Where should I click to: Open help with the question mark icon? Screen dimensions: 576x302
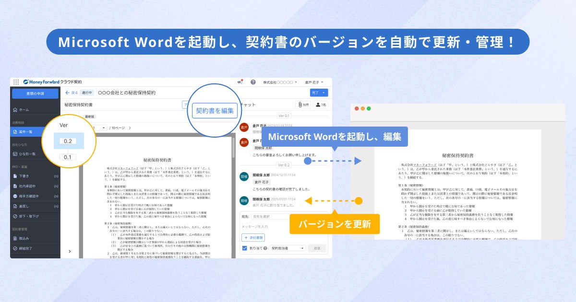[x=253, y=82]
